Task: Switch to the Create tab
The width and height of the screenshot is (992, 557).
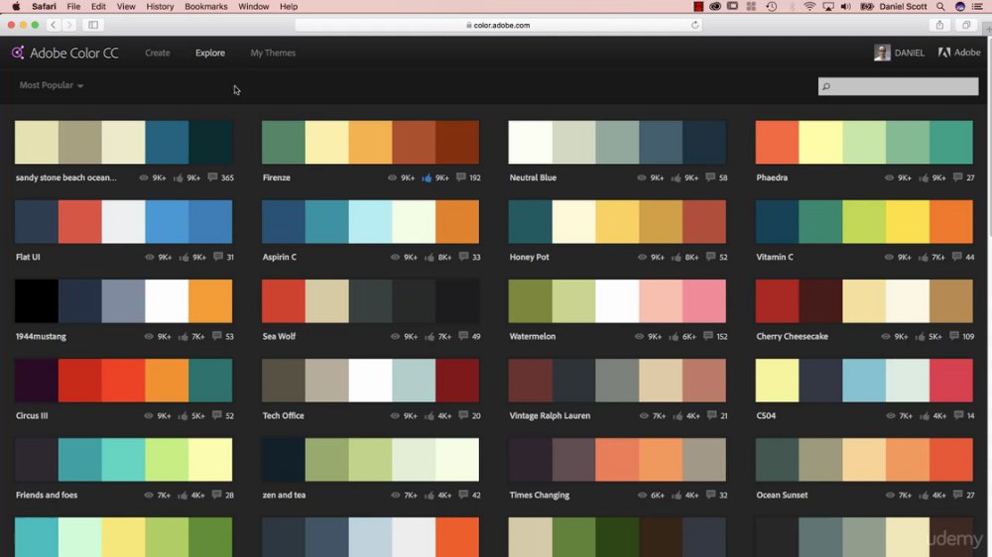Action: (158, 54)
